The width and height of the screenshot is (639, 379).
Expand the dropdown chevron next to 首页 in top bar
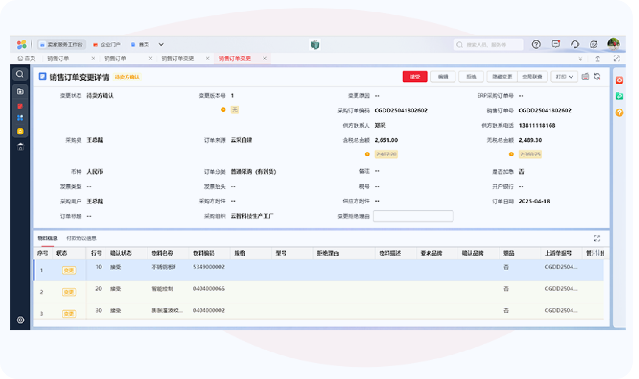(x=161, y=44)
